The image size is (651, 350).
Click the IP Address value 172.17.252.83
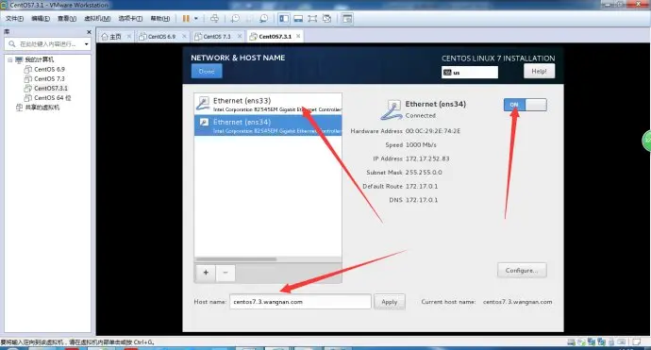pyautogui.click(x=427, y=158)
